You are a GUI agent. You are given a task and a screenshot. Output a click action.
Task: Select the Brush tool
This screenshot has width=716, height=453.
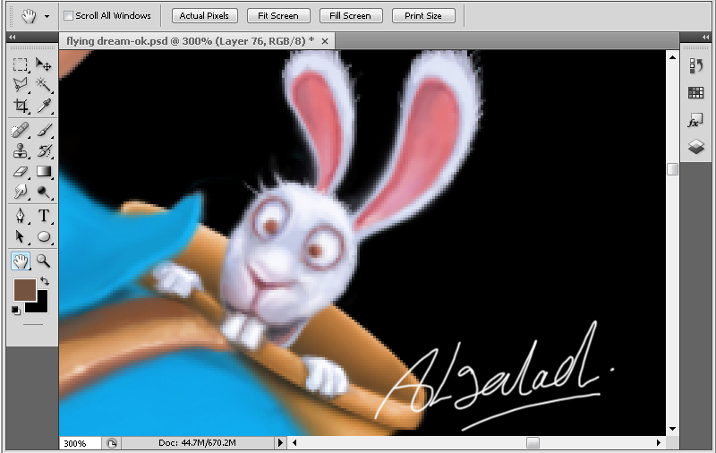[x=43, y=131]
